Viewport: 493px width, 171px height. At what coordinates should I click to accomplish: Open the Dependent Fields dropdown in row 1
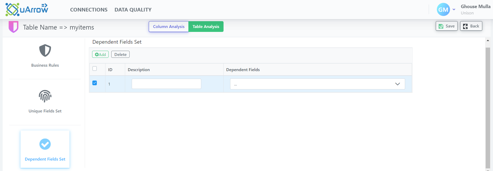(x=317, y=84)
